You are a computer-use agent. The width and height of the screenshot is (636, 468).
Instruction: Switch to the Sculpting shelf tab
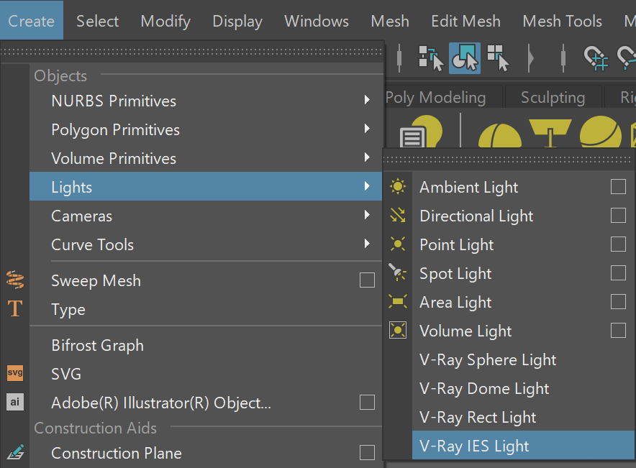point(553,97)
